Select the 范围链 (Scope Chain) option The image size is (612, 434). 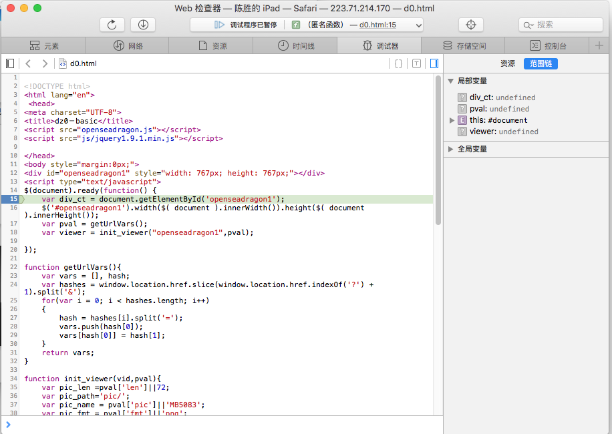pyautogui.click(x=541, y=63)
